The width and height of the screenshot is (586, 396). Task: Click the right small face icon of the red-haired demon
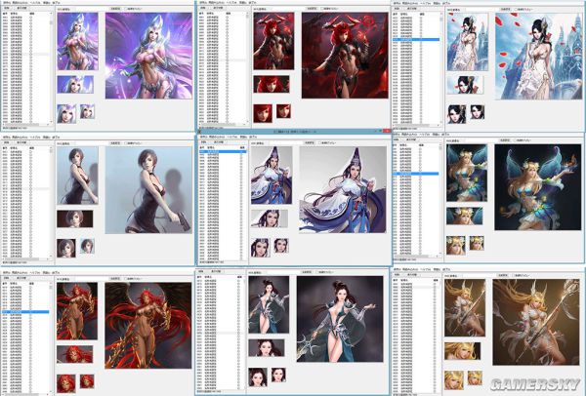pyautogui.click(x=281, y=112)
